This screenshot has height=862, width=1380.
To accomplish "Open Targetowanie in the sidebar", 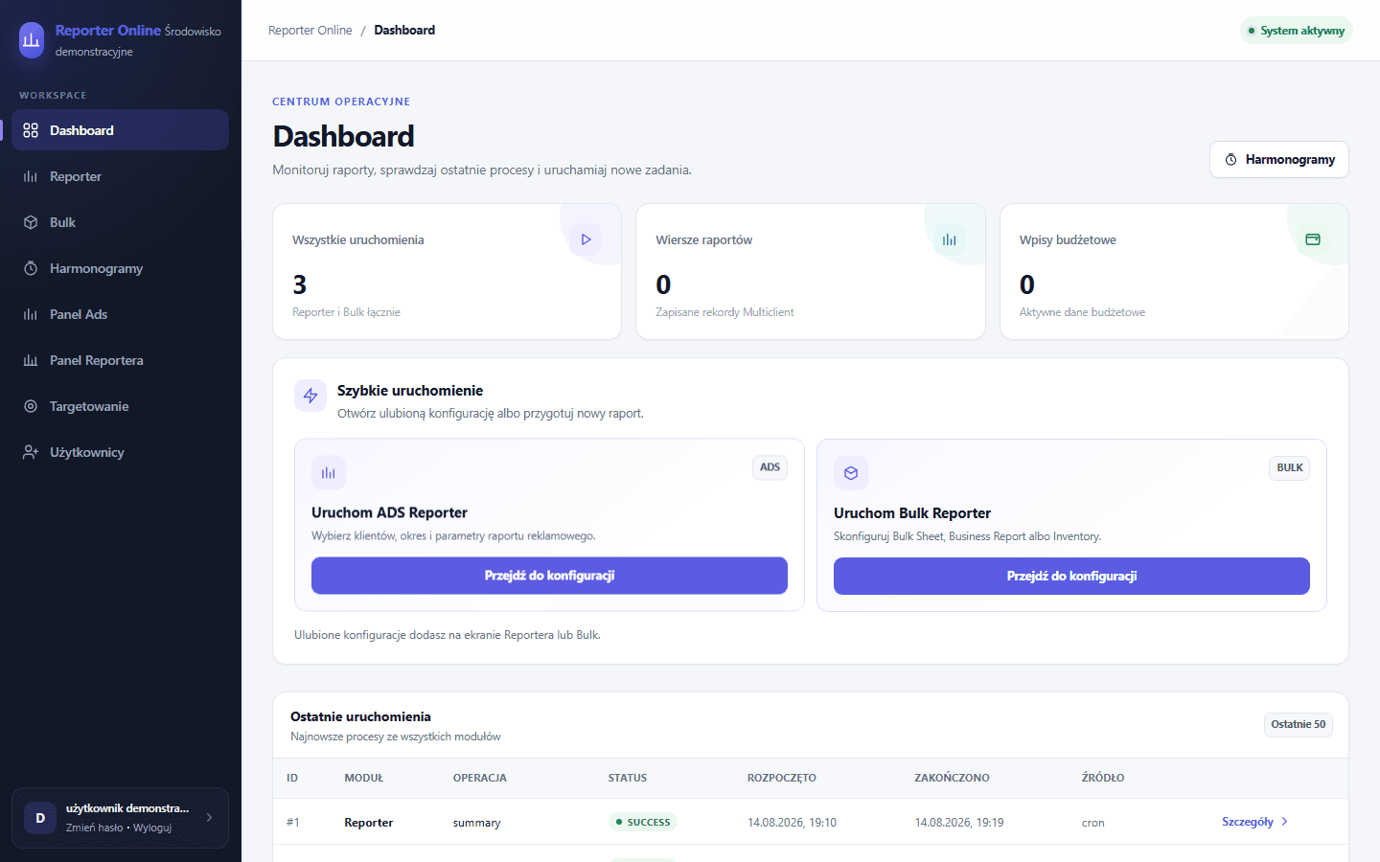I will [x=120, y=406].
